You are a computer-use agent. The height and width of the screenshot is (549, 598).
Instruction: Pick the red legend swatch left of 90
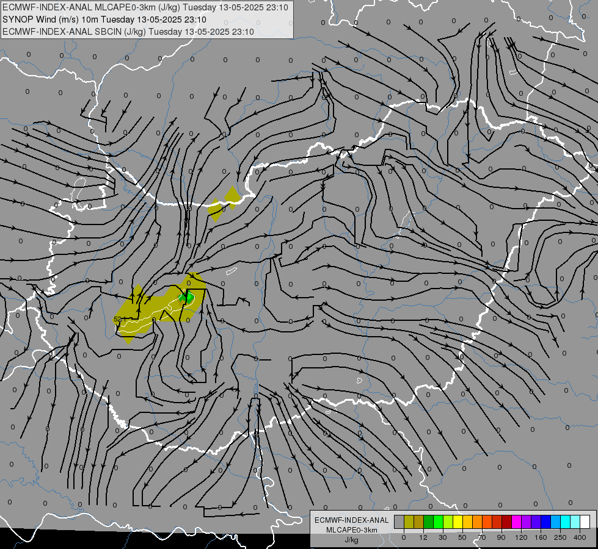[497, 522]
